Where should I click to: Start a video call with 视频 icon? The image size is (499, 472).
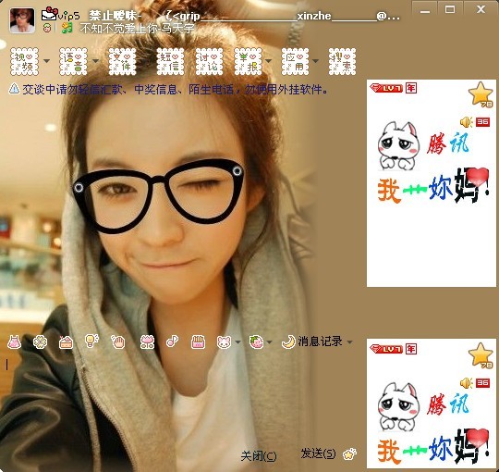coord(25,61)
